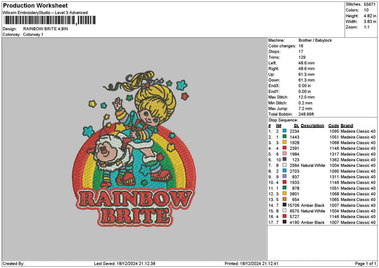Click the 'N#' column header

point(279,126)
